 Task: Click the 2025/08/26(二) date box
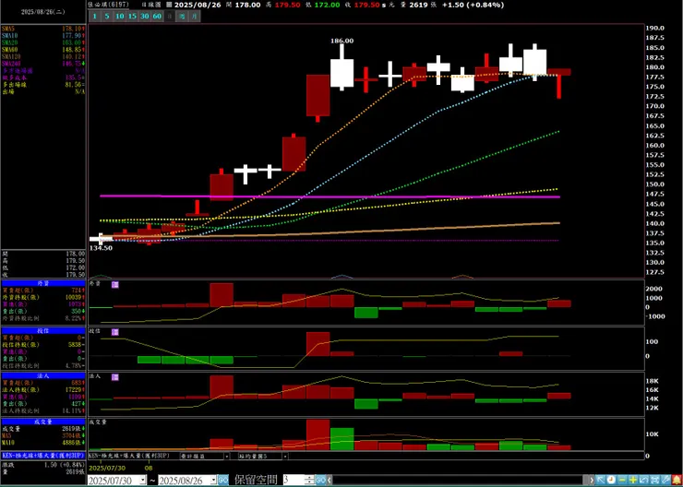point(43,12)
